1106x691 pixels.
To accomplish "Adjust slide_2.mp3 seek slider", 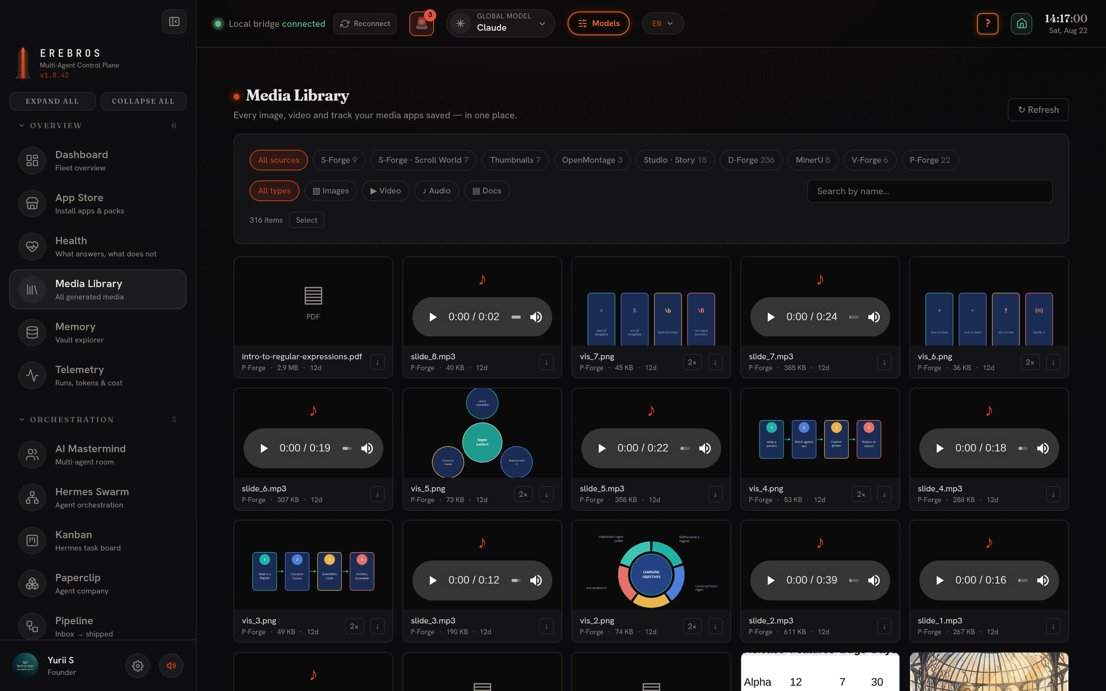I will (854, 580).
